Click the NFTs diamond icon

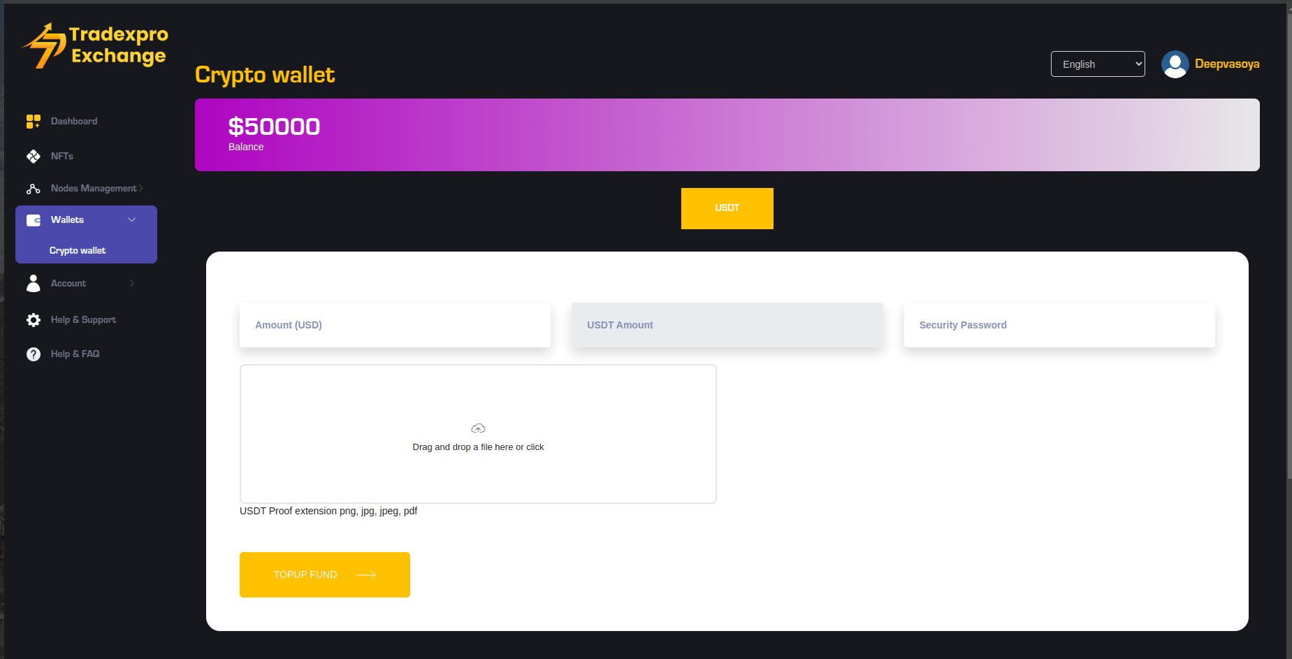(x=34, y=157)
